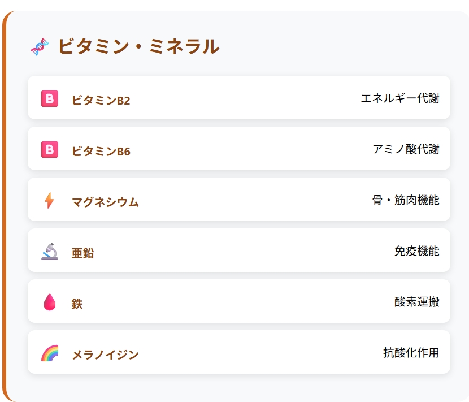Click the 骨・筋肉機能 description text

tap(406, 200)
